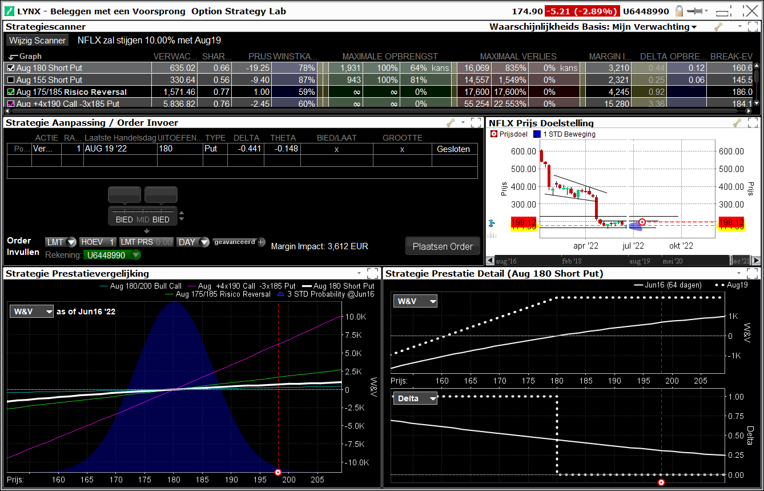Open Strategie Aanpassing panel menu arrow

[463, 123]
